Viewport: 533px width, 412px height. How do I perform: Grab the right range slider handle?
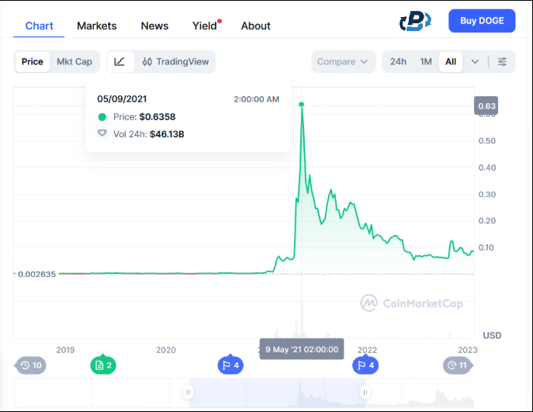pyautogui.click(x=365, y=393)
